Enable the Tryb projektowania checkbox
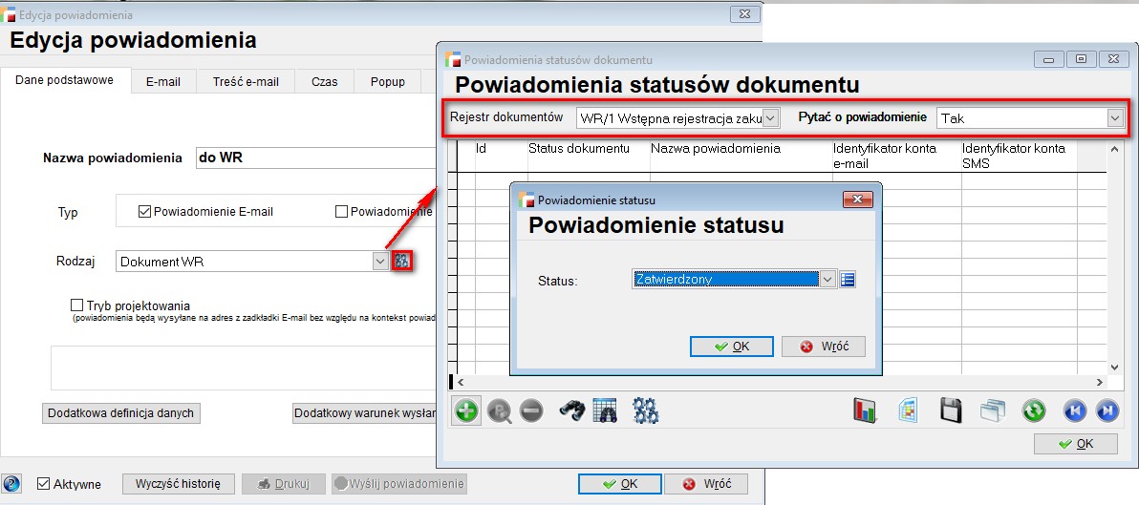 pos(77,305)
